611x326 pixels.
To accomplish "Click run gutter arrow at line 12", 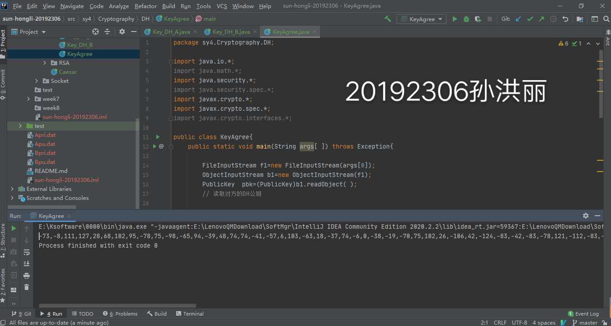I will click(155, 146).
